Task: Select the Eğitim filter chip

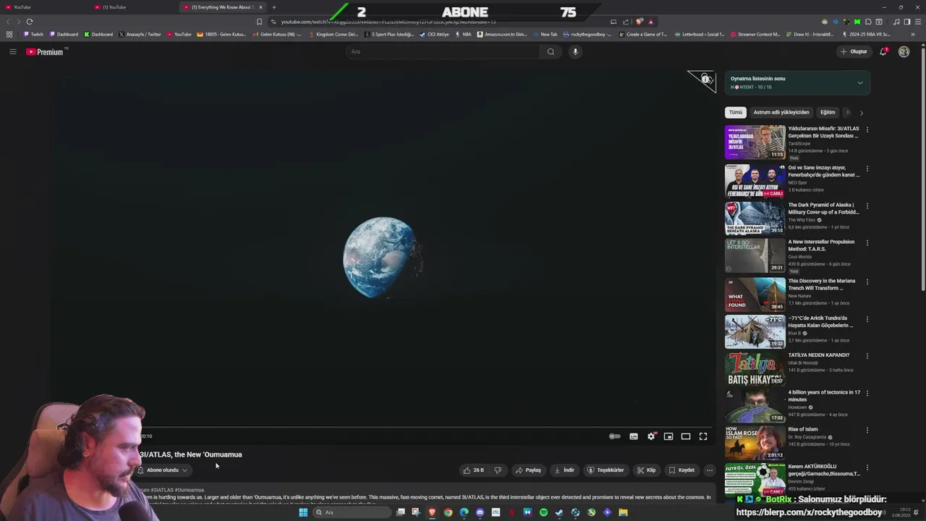Action: [x=828, y=112]
